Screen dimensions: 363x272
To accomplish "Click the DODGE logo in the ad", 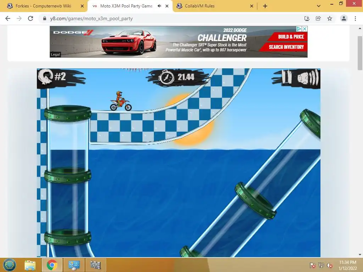I will coord(73,32).
